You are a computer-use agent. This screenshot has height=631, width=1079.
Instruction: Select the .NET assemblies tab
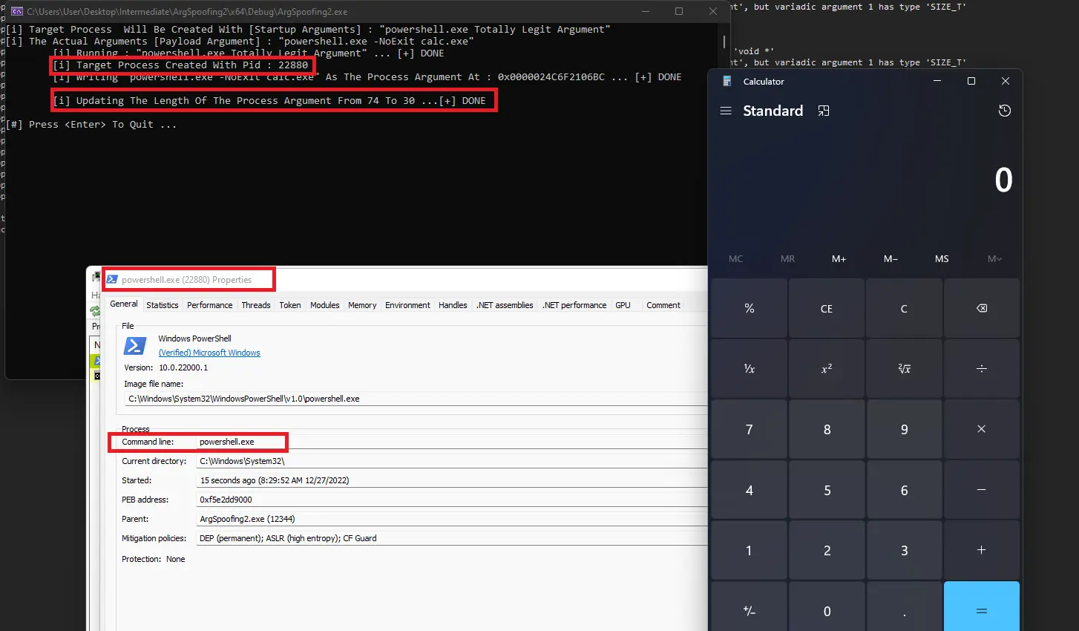point(505,305)
